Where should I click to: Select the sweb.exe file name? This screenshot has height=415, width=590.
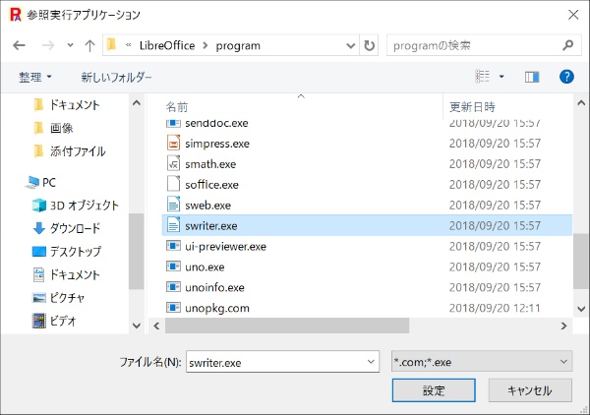click(x=207, y=206)
